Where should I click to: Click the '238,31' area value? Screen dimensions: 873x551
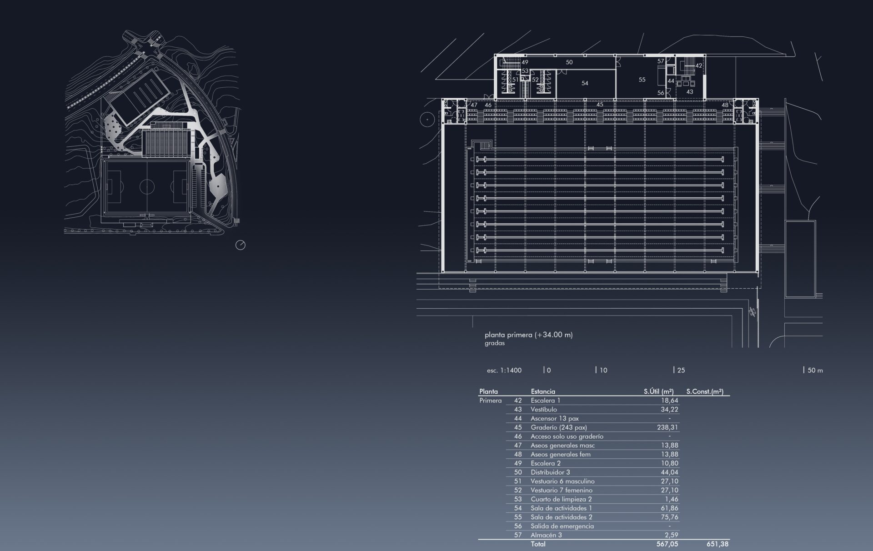667,427
